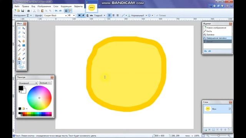The height and width of the screenshot is (138, 246).
Task: Open the Слои menu
Action: pos(56,7)
